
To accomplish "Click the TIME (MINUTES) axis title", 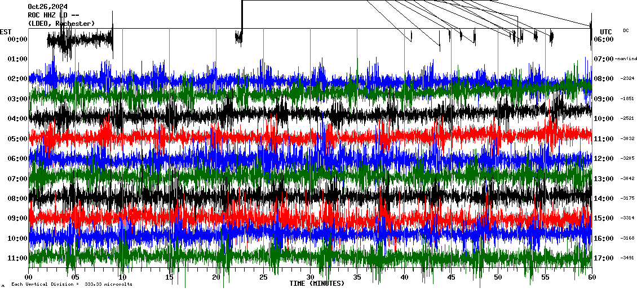I will pyautogui.click(x=317, y=284).
